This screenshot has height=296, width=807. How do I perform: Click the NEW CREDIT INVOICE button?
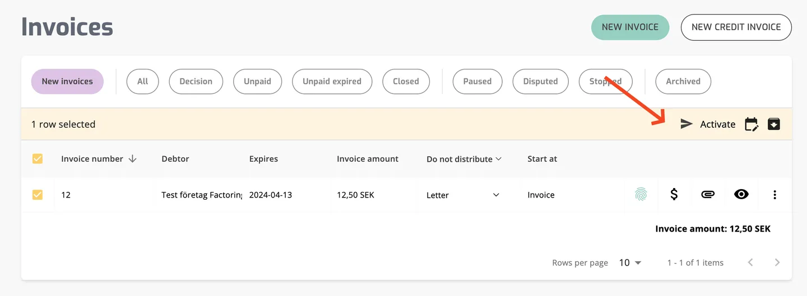click(736, 27)
